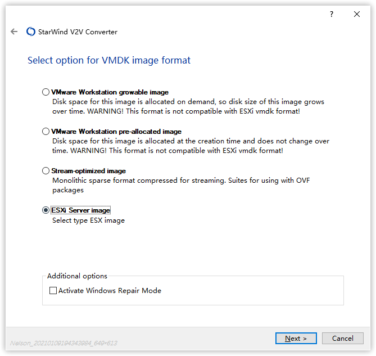Screen dimensions: 376x356
Task: Click the 'Select option for VMDK image format' heading
Action: tap(109, 60)
